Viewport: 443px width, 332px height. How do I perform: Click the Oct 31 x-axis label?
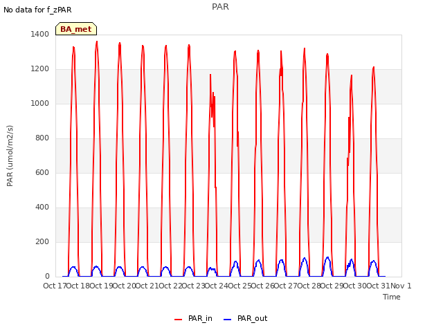379,286
